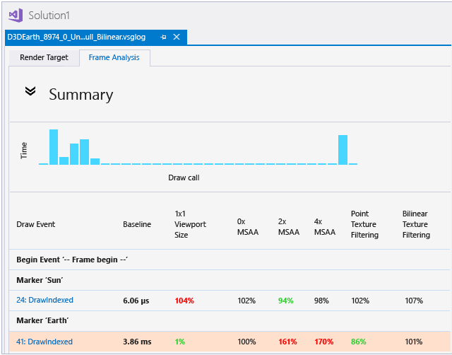
Task: Click the tall bar at right of chart
Action: coord(343,149)
